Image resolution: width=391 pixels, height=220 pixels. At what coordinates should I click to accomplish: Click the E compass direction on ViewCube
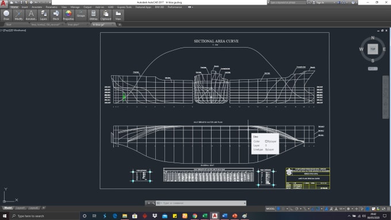(384, 49)
